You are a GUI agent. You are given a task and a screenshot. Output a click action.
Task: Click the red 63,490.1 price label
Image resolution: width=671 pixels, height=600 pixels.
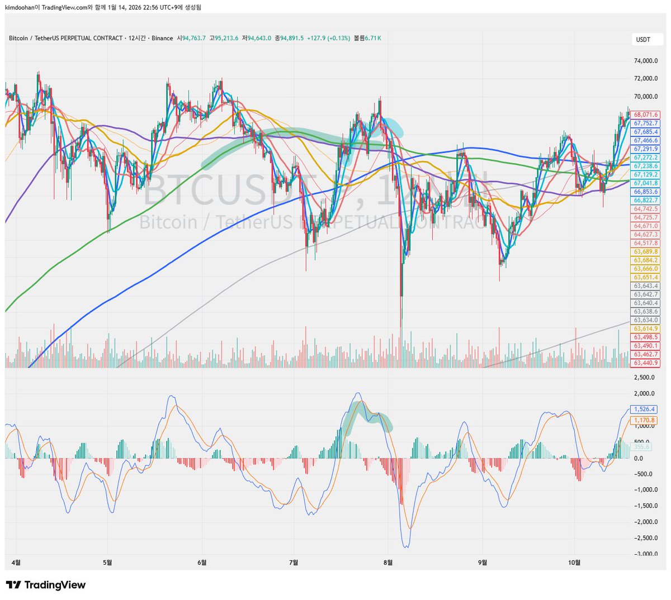click(645, 346)
